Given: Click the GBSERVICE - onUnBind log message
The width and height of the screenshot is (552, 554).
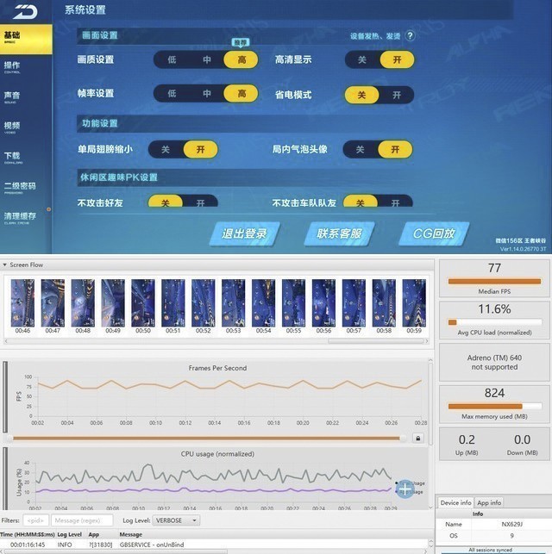Looking at the screenshot, I should pos(152,545).
